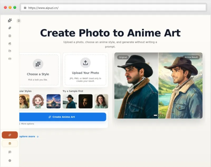Screen dimensions: 211x167
Task: Select the brunette woman landscape style thumbnail
Action: click(x=24, y=101)
